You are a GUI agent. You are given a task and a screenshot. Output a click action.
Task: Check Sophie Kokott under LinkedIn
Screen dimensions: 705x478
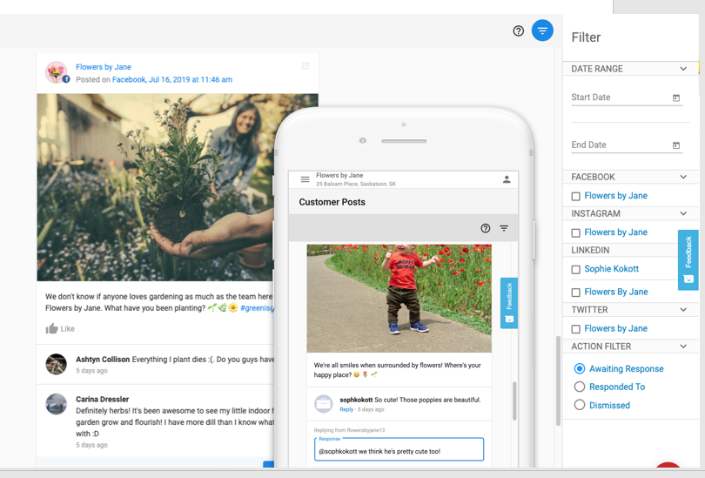[x=575, y=269]
